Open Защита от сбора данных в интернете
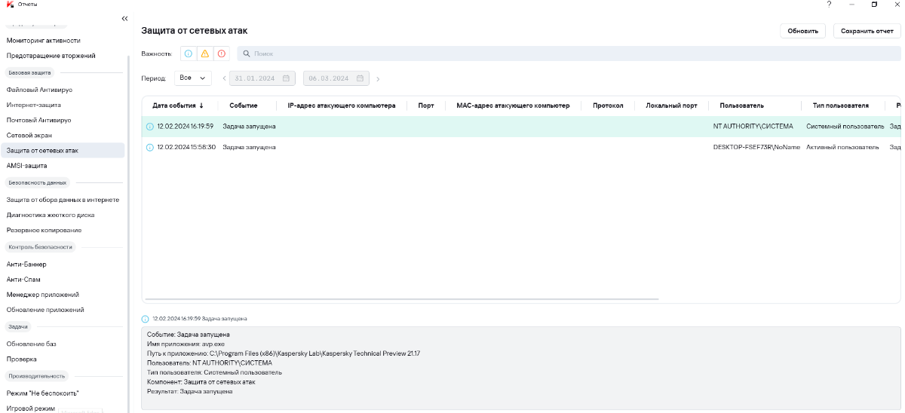Viewport: 905px width, 413px height. 63,200
